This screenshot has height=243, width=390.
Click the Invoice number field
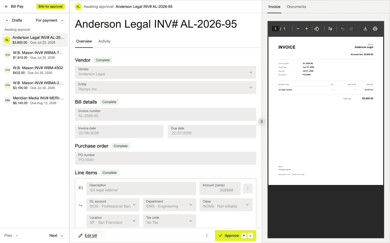click(x=165, y=114)
